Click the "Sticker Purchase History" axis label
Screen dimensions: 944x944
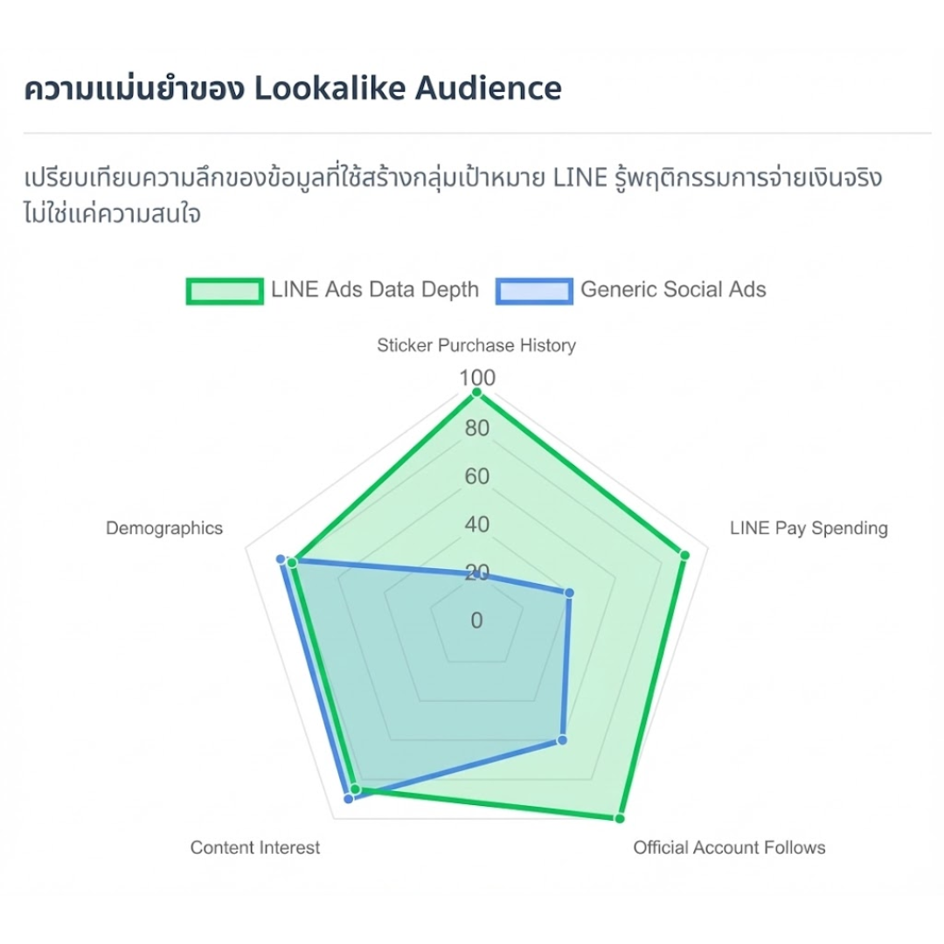[476, 345]
